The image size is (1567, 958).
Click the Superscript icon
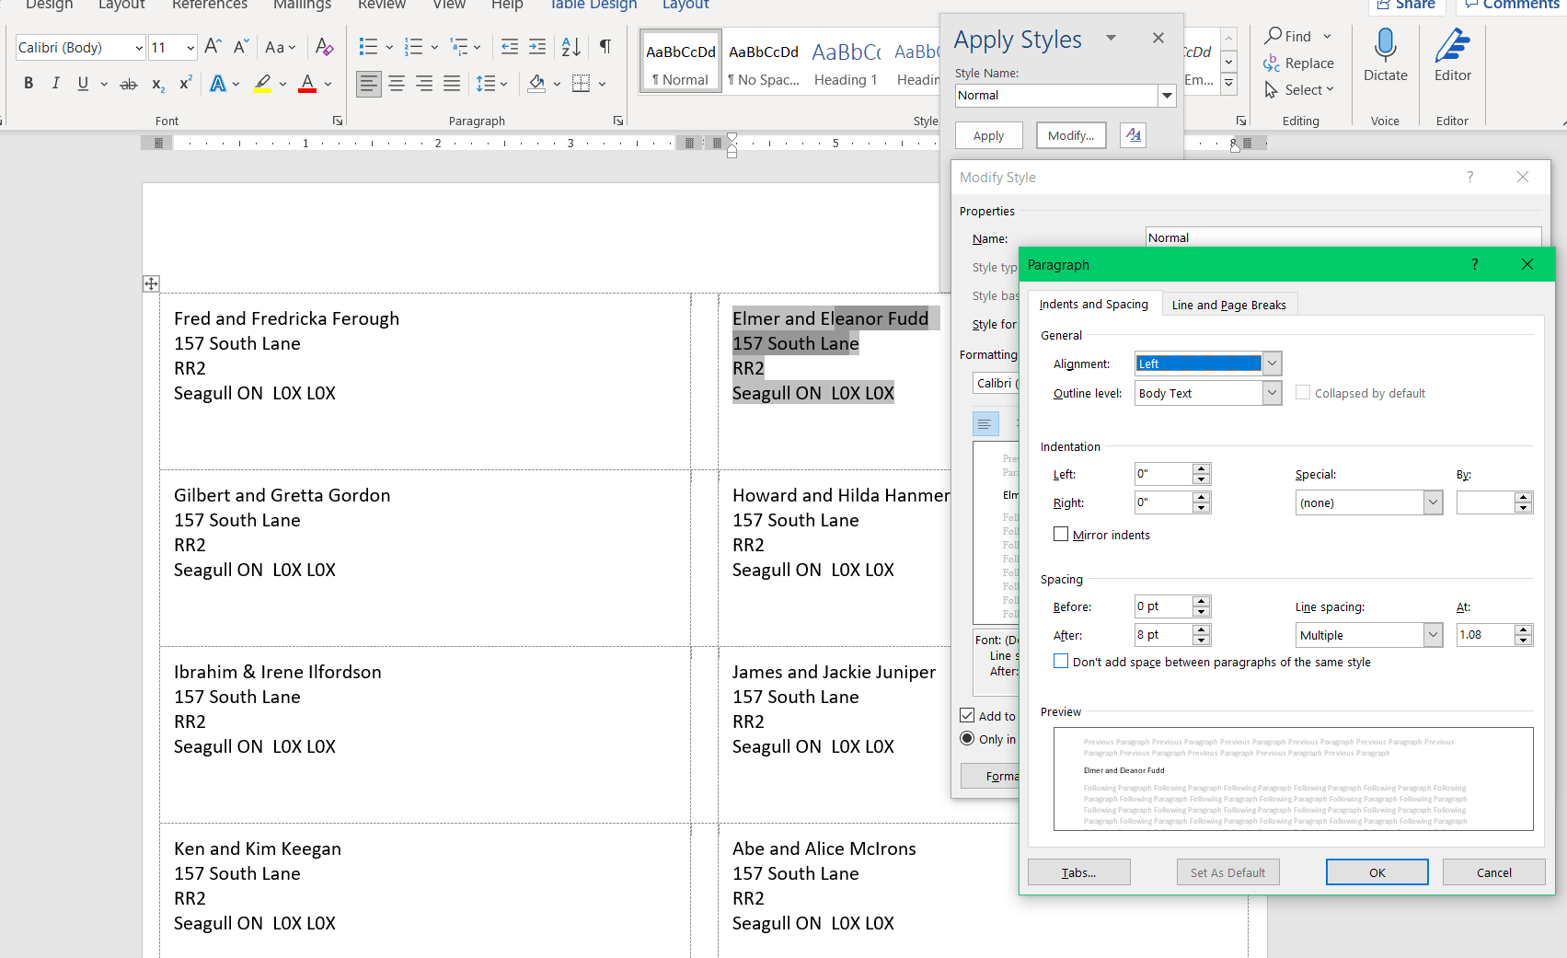point(185,84)
